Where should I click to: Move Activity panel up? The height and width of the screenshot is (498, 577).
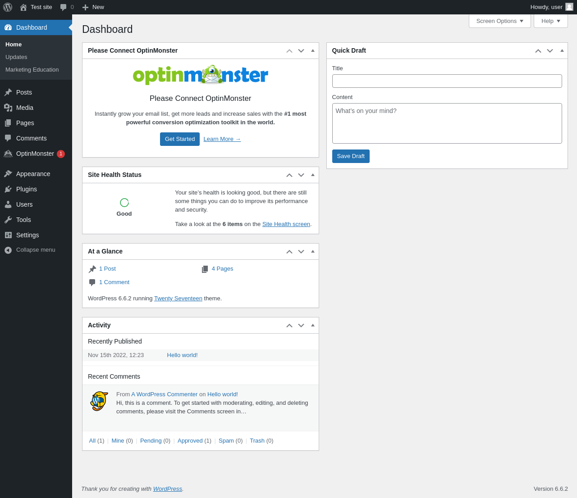click(289, 326)
